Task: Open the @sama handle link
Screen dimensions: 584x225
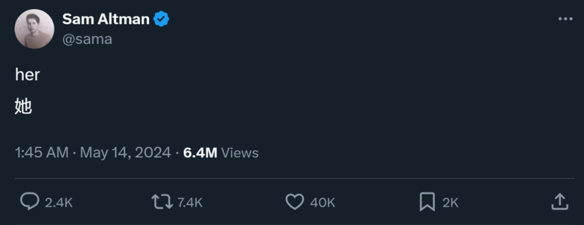Action: (87, 39)
